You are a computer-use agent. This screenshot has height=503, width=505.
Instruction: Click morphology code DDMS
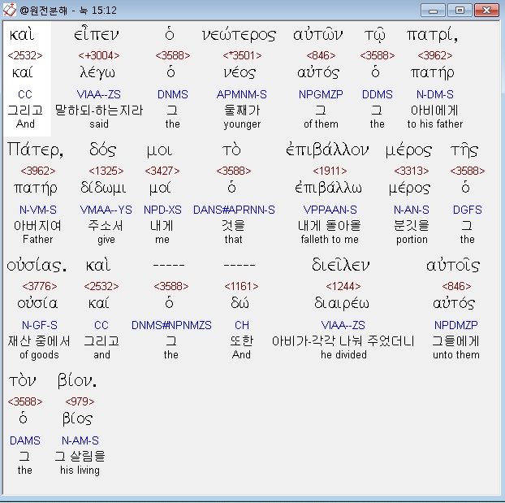378,94
